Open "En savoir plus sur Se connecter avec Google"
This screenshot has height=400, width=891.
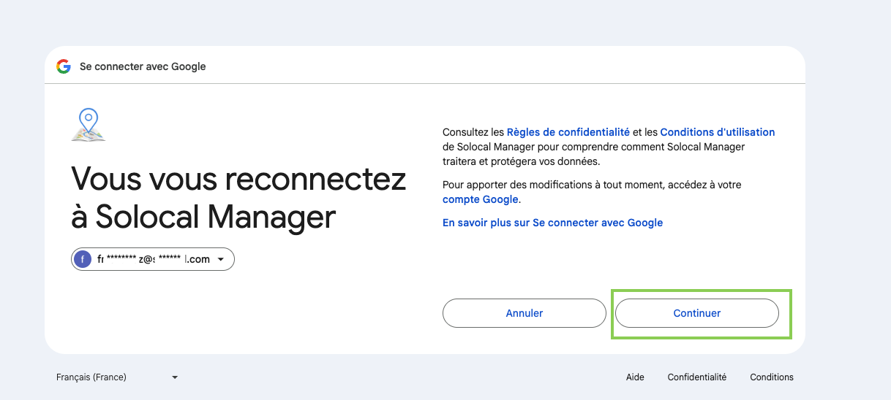(552, 223)
